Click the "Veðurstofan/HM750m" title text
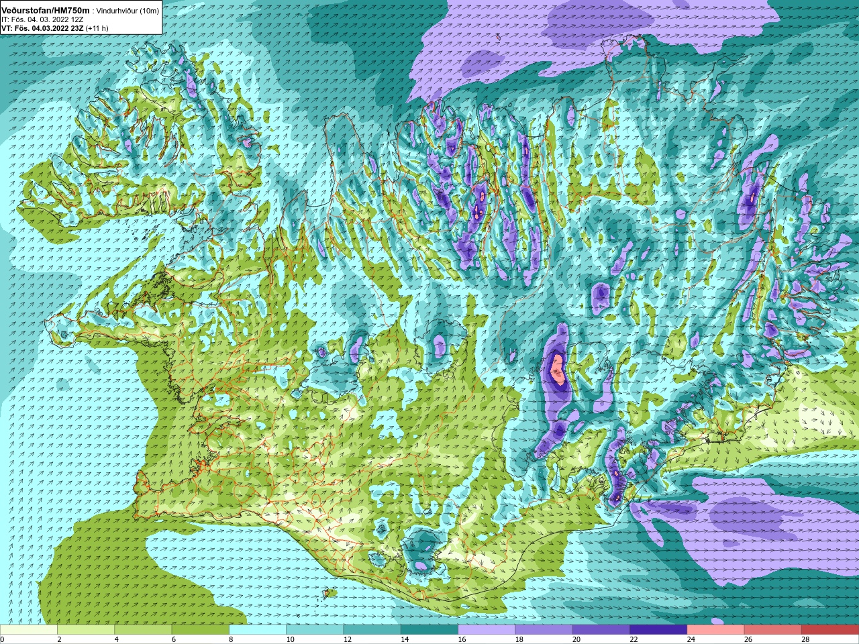Screen dimensions: 859x644 point(46,11)
